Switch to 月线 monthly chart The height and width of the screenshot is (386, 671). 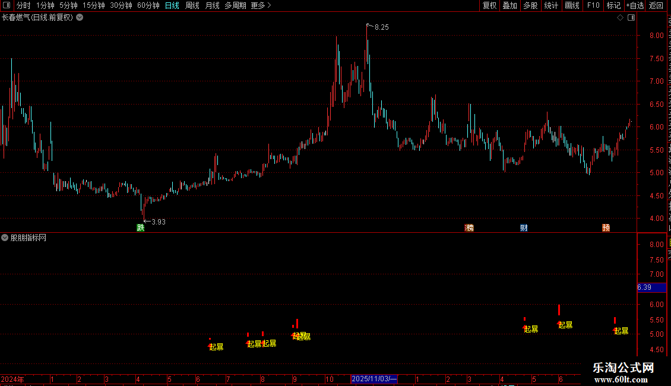pos(212,5)
